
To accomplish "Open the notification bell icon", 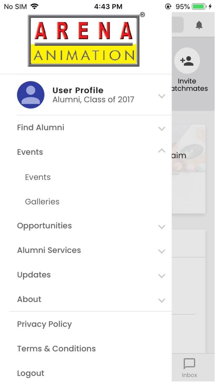I will coord(199,25).
